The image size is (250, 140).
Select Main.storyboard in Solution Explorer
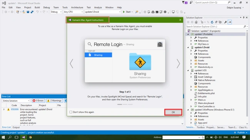click(206, 103)
